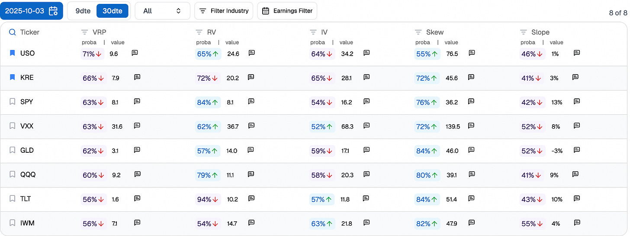The height and width of the screenshot is (236, 630).
Task: Click the Slope column header label
Action: click(x=540, y=32)
